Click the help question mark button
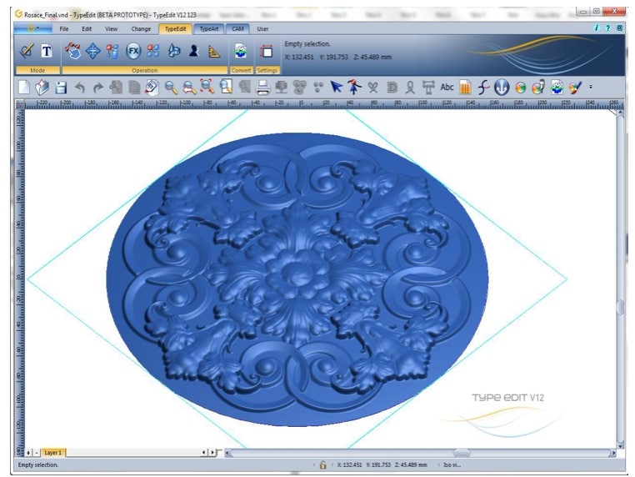Image resolution: width=635 pixels, height=477 pixels. click(607, 28)
